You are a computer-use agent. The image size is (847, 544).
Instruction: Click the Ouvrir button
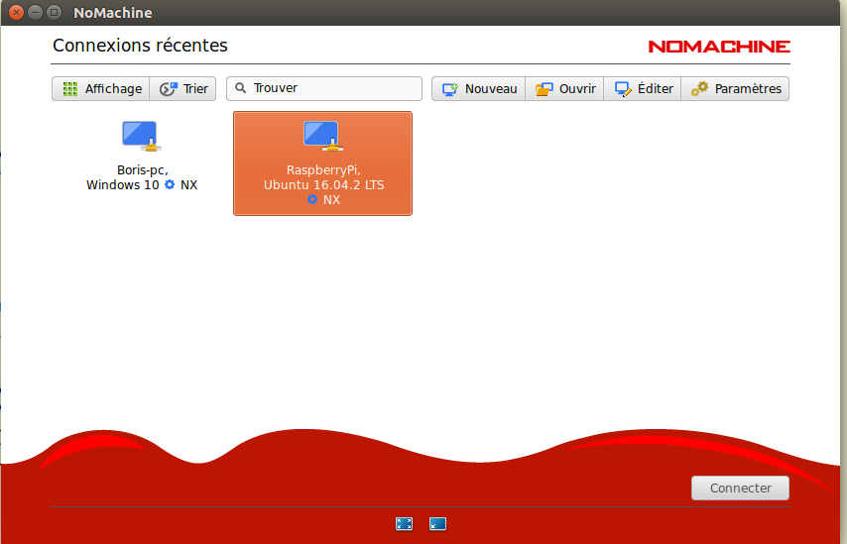564,88
